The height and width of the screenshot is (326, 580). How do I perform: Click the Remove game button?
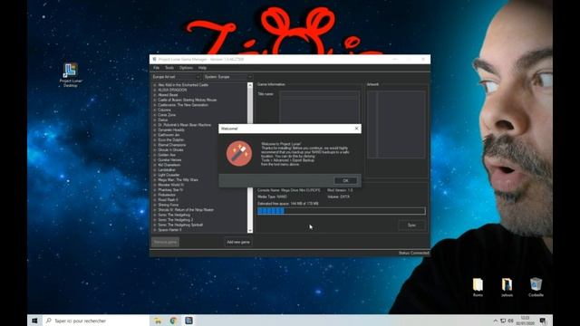point(165,242)
